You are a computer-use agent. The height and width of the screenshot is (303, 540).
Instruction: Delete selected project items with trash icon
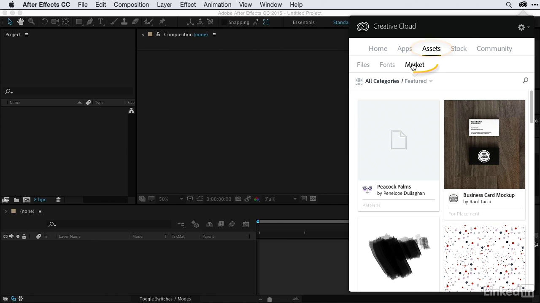point(59,200)
